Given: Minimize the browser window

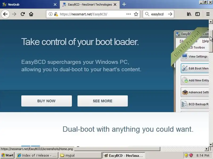Looking at the screenshot, I should tap(201, 2).
